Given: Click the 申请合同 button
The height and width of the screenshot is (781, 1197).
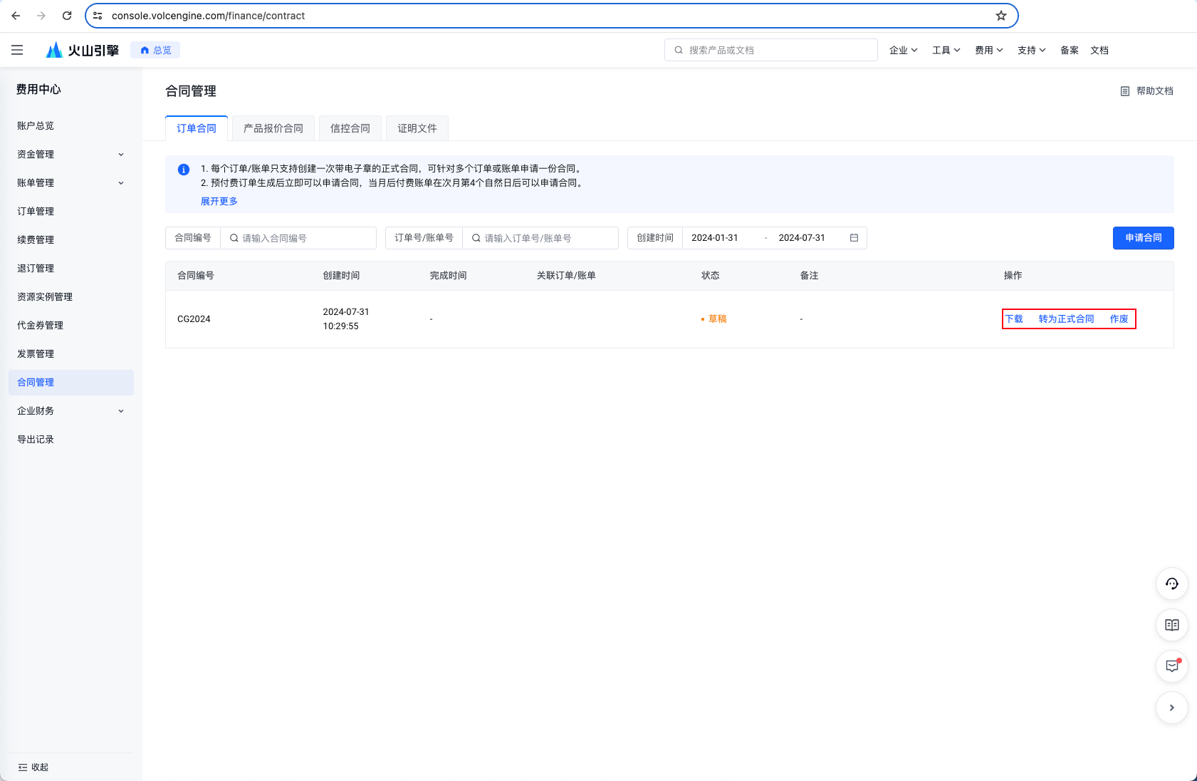Looking at the screenshot, I should [1143, 238].
